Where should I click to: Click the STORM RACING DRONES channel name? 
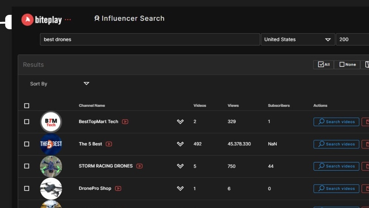105,166
